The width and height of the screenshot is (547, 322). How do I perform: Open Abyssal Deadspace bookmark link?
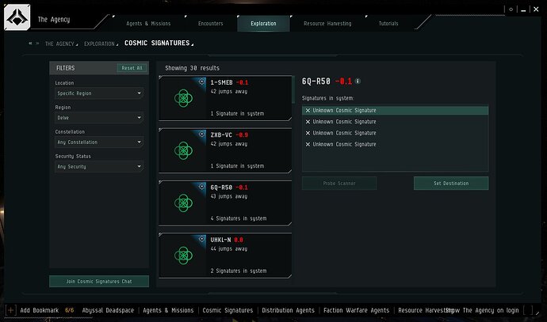(108, 310)
